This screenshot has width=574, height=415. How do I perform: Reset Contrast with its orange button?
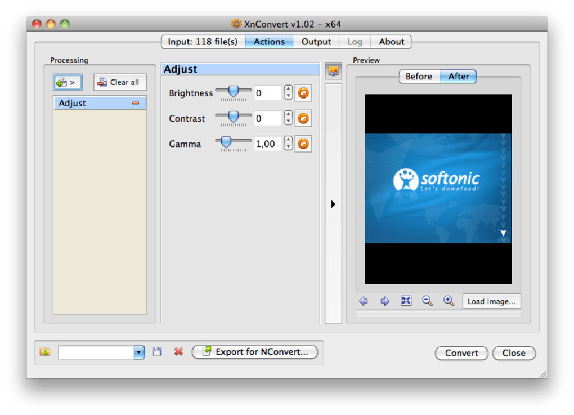point(303,118)
